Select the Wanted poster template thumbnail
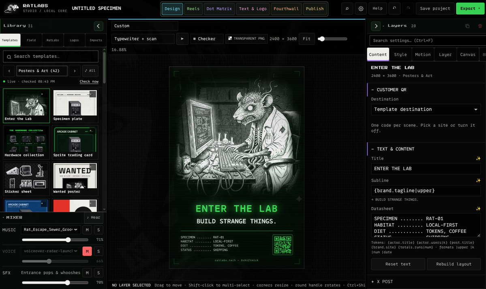 pyautogui.click(x=75, y=178)
